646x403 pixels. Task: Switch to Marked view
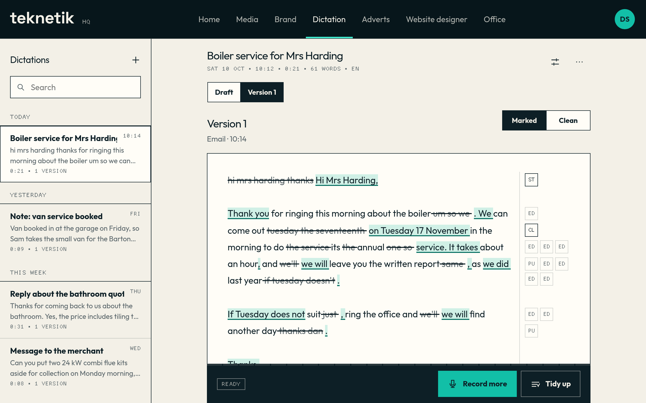coord(524,120)
